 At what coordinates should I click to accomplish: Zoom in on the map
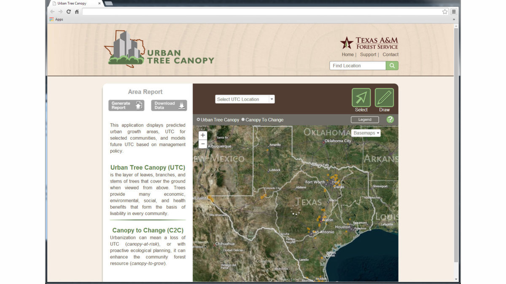[203, 135]
